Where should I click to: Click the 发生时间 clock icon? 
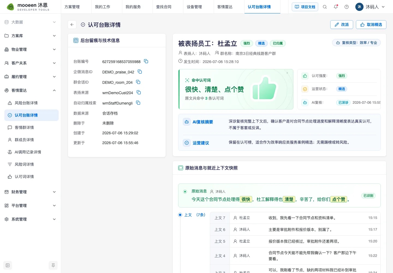click(x=180, y=61)
